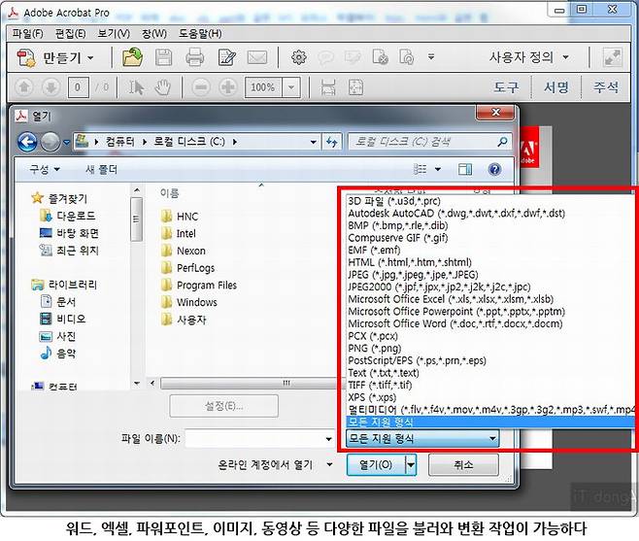Click the 로컬 디스크 (C:) search box

coord(429,142)
